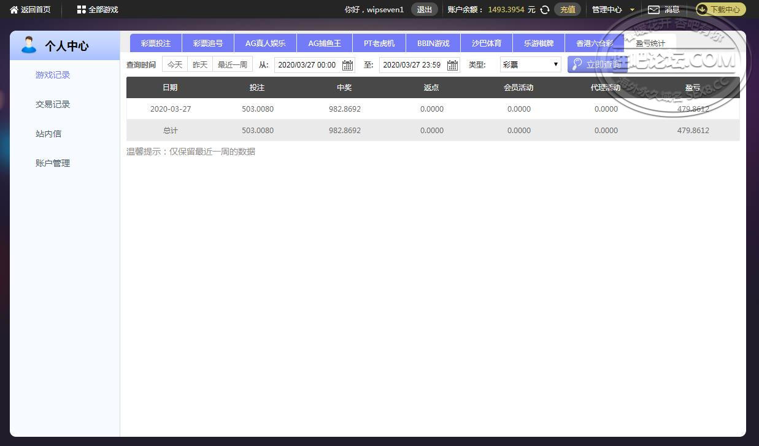Image resolution: width=759 pixels, height=446 pixels.
Task: Select the 盈亏统计 tab
Action: pyautogui.click(x=650, y=43)
